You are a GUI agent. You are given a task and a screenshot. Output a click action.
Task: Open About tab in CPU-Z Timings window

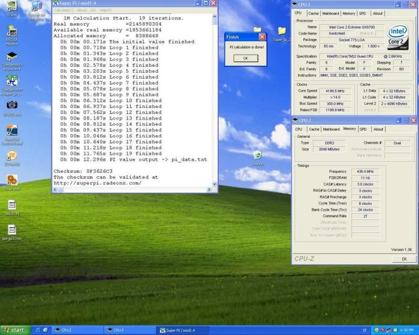[378, 129]
